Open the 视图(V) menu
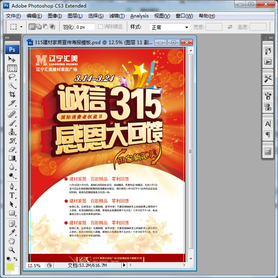 click(x=162, y=16)
